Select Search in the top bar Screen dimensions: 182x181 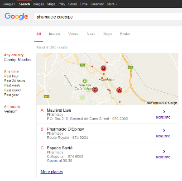[x=24, y=4]
